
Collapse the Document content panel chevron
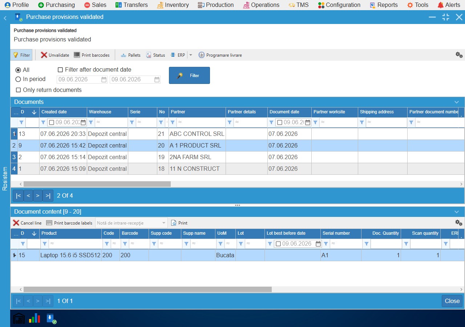pyautogui.click(x=457, y=212)
